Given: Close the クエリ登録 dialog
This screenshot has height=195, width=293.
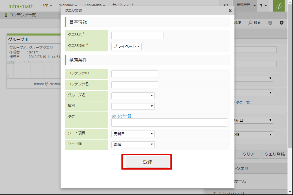Looking at the screenshot, I should (x=230, y=10).
